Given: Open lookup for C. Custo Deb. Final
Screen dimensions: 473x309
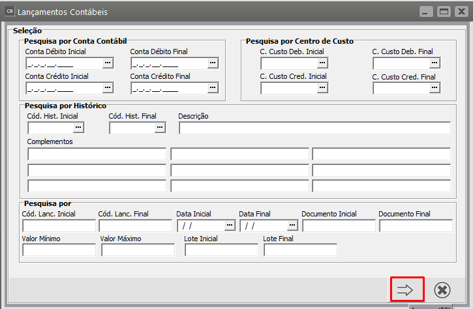Looking at the screenshot, I should pos(435,63).
